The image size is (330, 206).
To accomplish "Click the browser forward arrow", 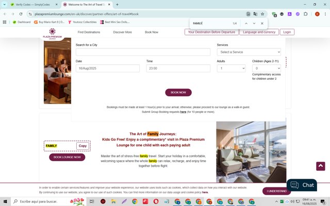I will [x=12, y=14].
